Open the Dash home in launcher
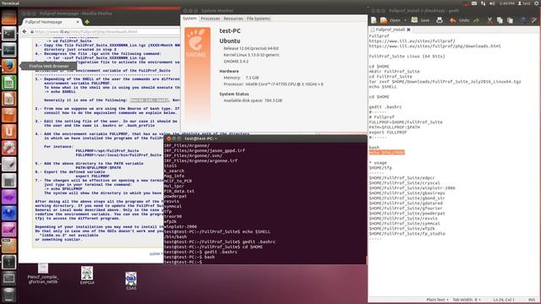Screen dimensions: 541x304 9,17
